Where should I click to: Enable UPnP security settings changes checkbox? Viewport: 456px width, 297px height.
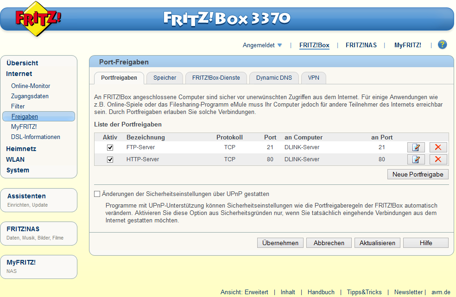(x=97, y=194)
